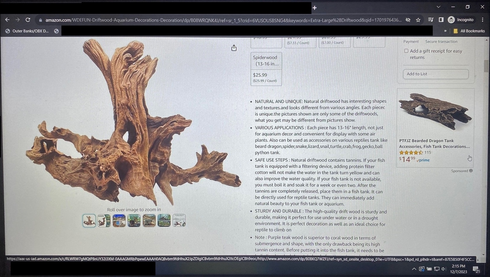
Task: Click the browser back arrow
Action: tap(7, 20)
